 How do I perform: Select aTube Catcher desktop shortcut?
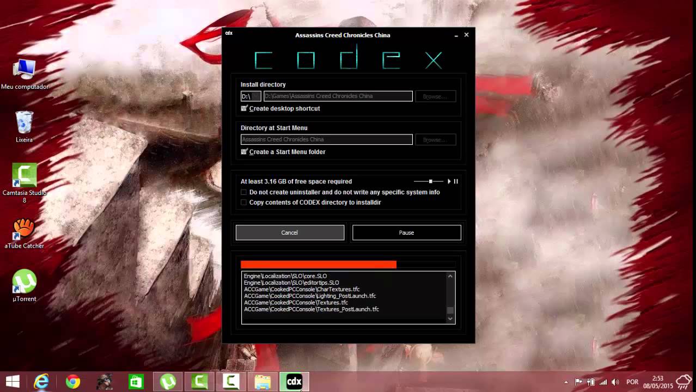25,234
